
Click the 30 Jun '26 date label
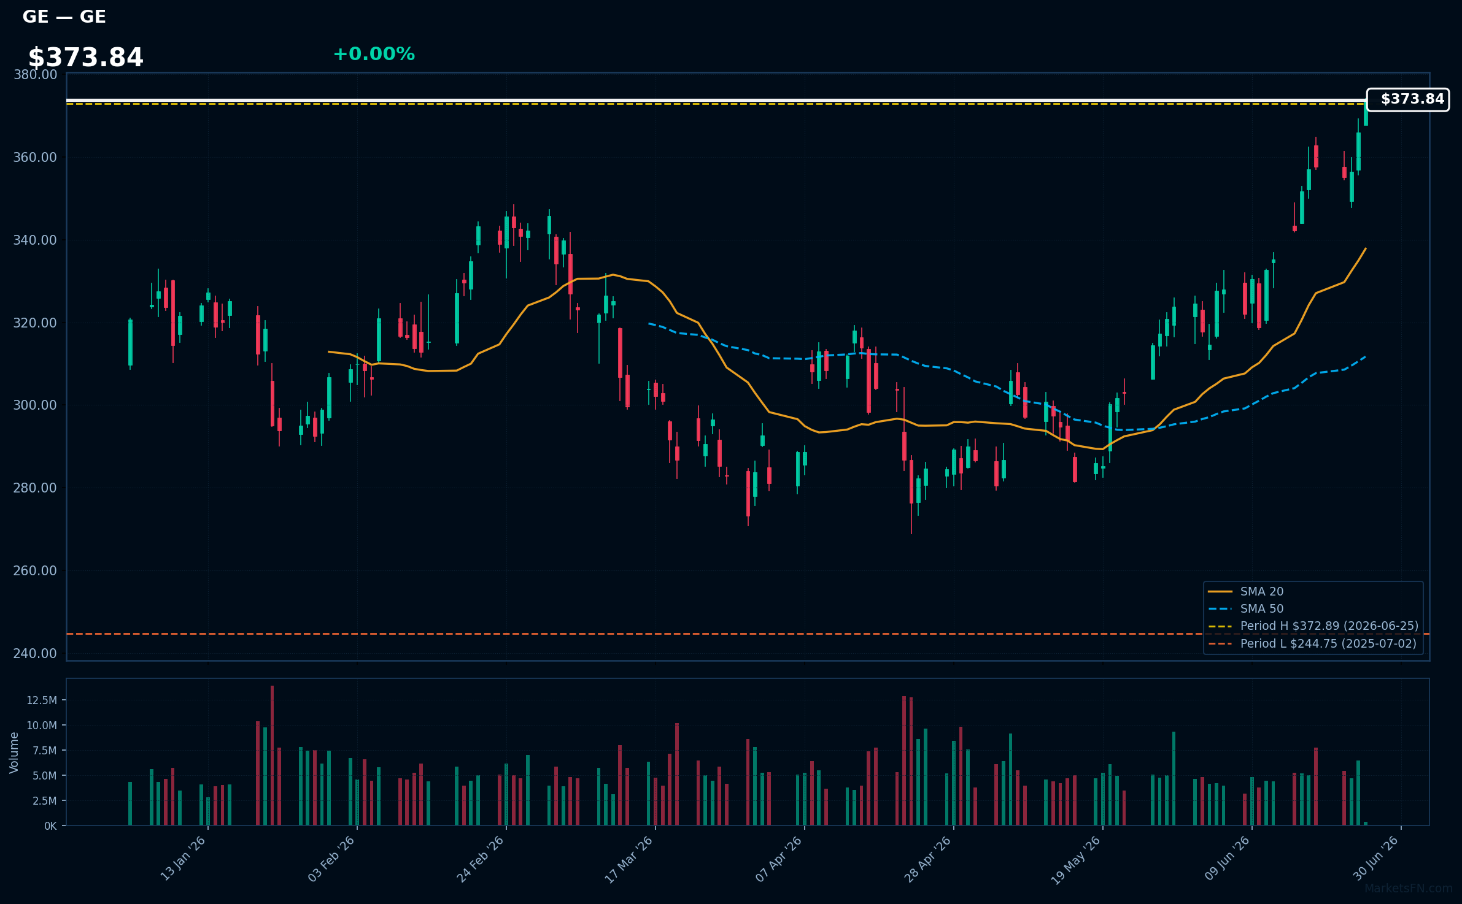1376,858
